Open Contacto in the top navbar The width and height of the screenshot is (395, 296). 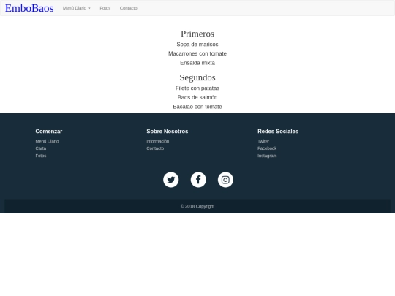click(x=129, y=8)
